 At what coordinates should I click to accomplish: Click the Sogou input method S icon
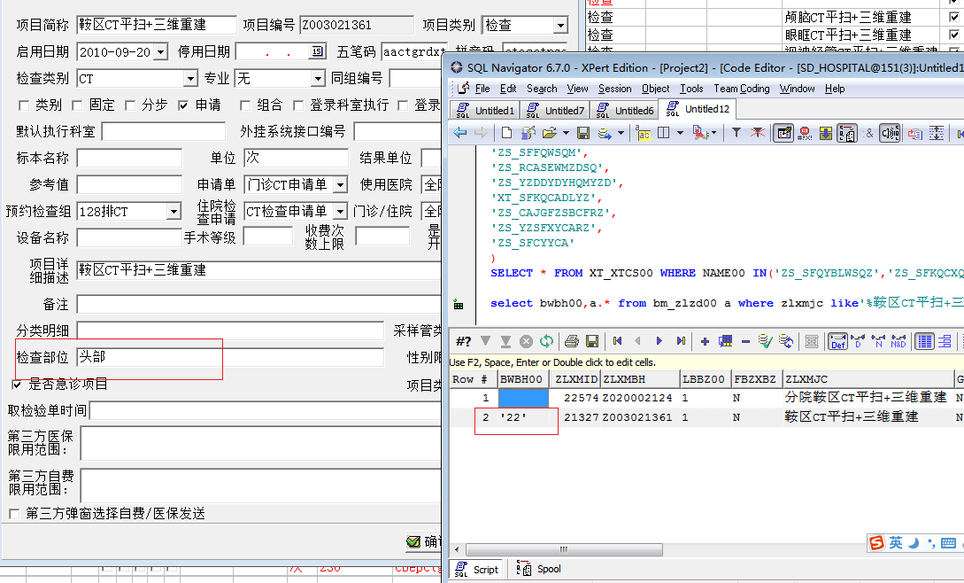click(x=876, y=542)
